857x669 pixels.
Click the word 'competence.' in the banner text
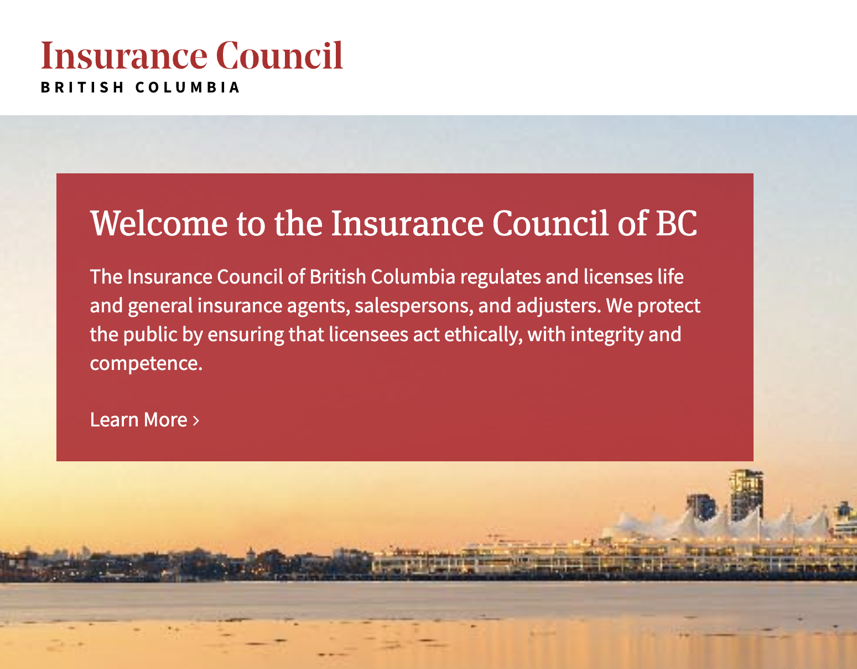click(x=146, y=363)
